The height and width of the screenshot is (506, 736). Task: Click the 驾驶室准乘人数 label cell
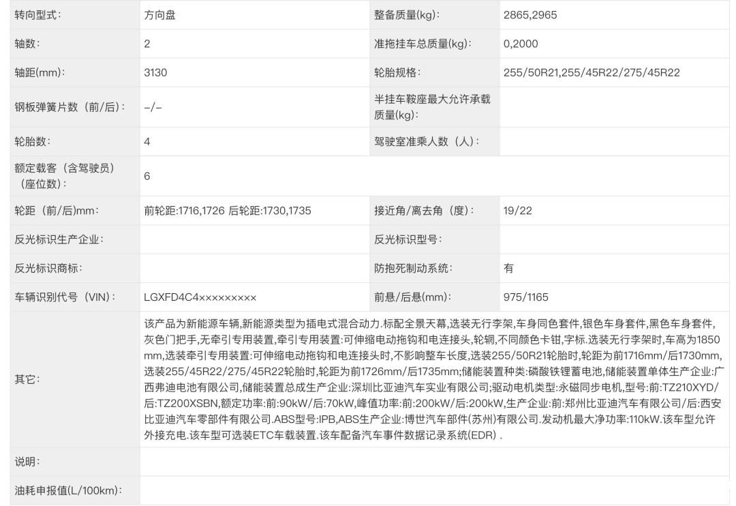tap(435, 141)
